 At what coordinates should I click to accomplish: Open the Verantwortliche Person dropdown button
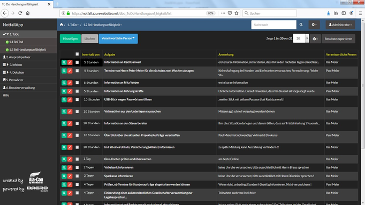[118, 38]
